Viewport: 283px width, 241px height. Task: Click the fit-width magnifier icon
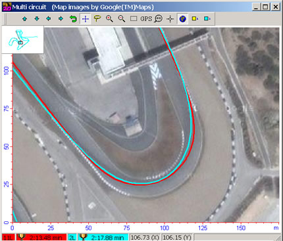(158, 19)
